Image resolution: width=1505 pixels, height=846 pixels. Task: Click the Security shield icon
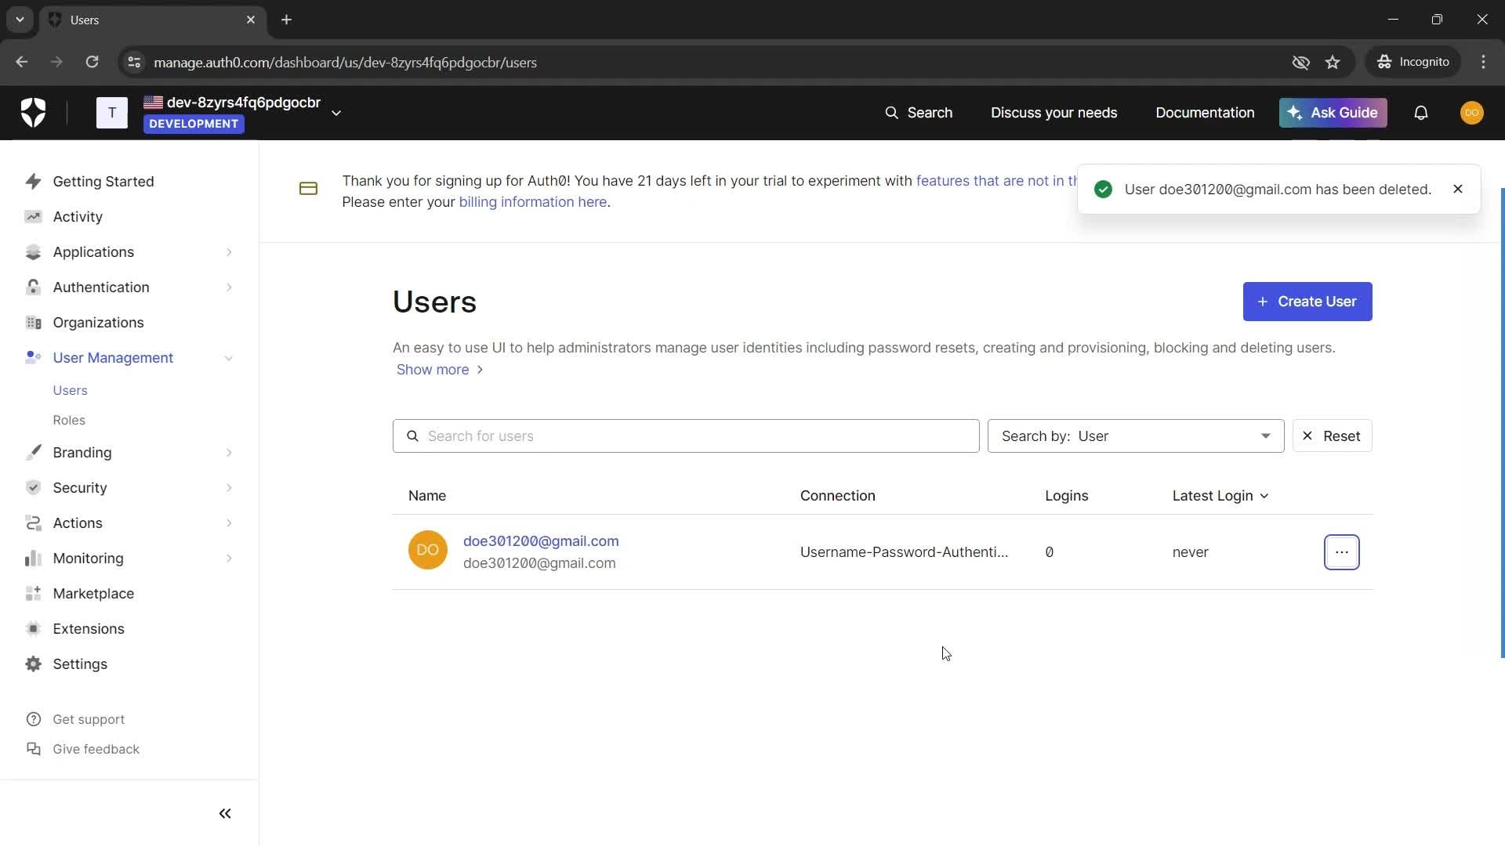33,488
